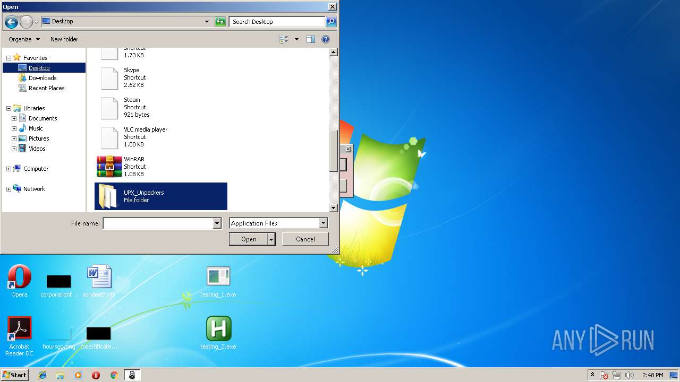Open dialog help icon
This screenshot has width=680, height=382.
pos(326,39)
